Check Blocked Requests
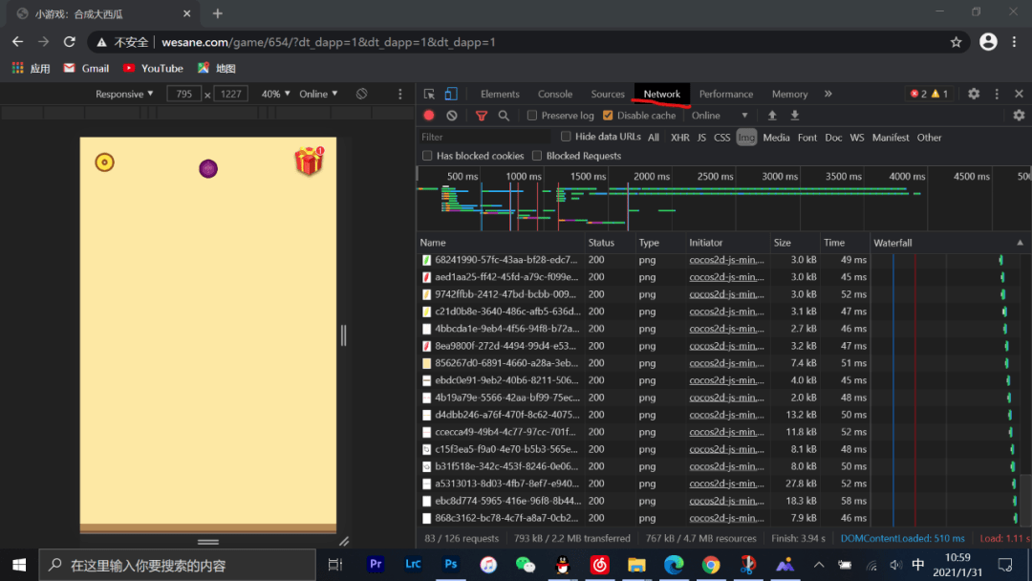The width and height of the screenshot is (1032, 581). click(x=537, y=156)
